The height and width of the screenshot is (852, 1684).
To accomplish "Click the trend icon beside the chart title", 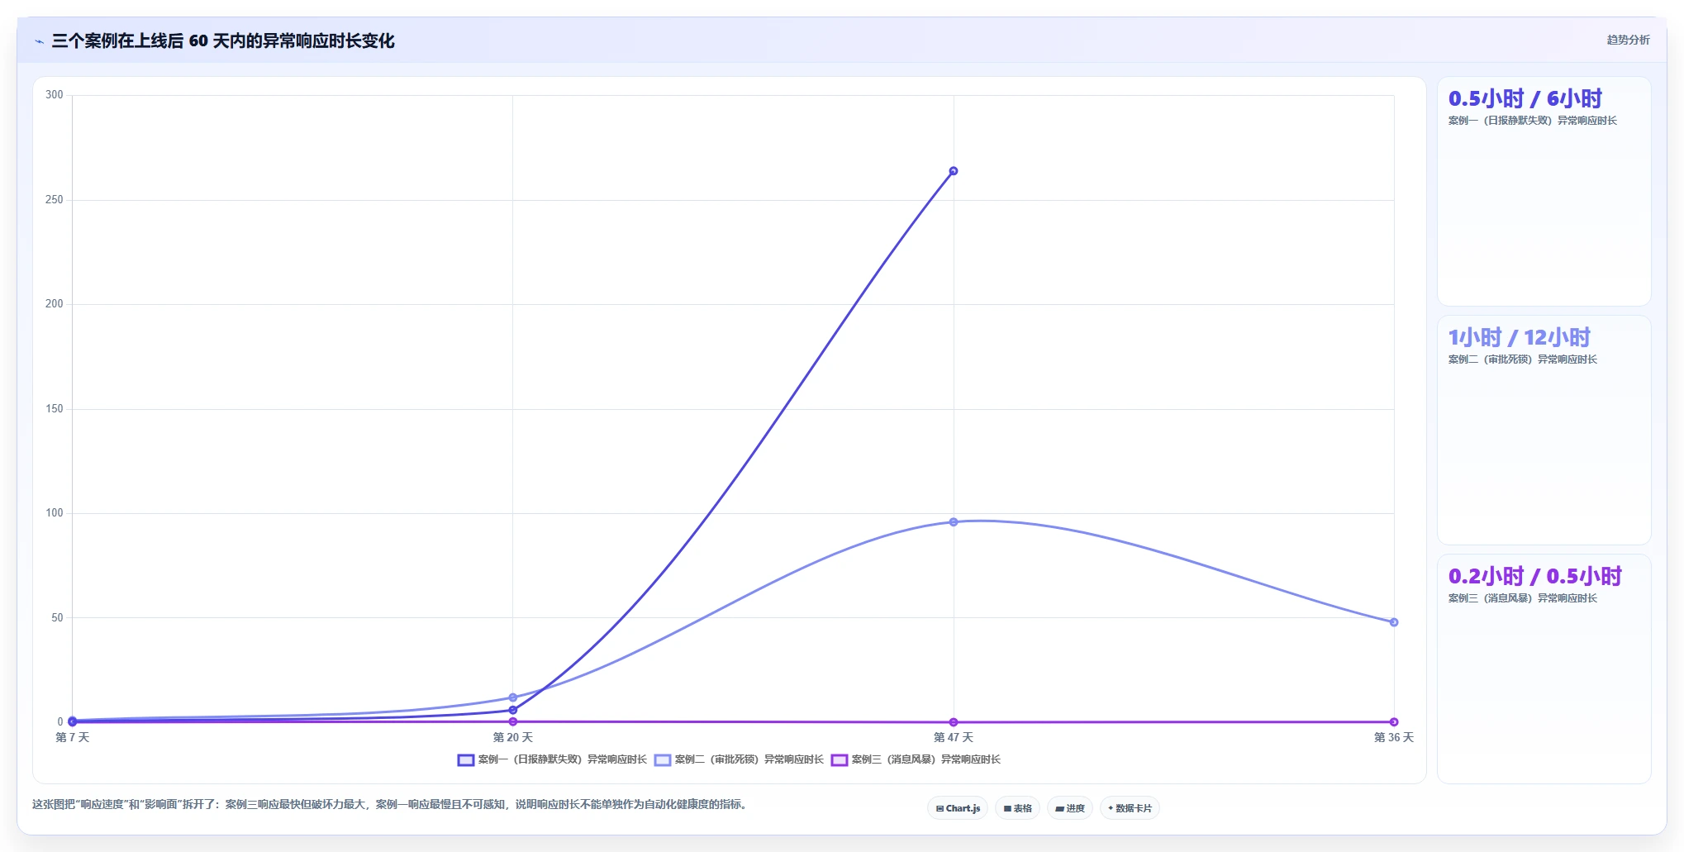I will pos(39,41).
